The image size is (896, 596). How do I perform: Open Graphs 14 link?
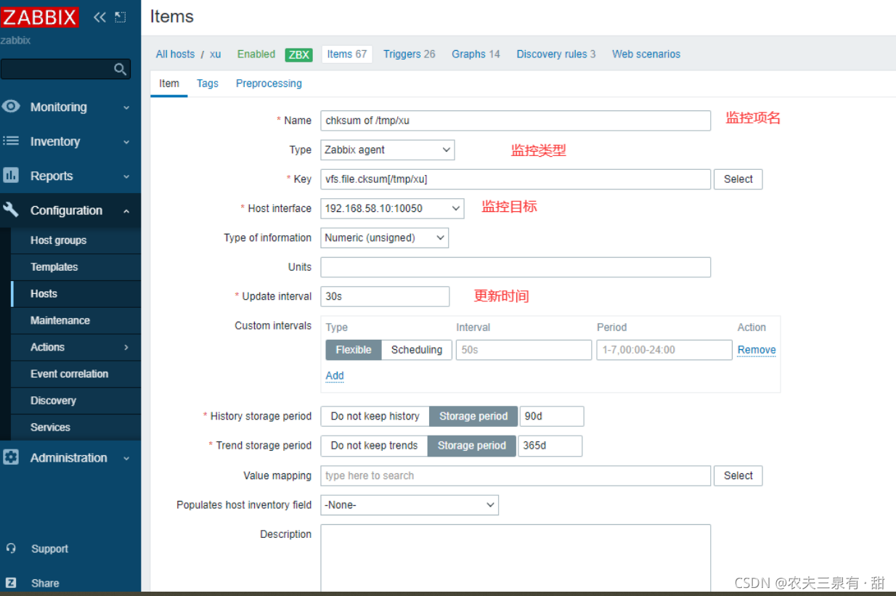pyautogui.click(x=476, y=54)
